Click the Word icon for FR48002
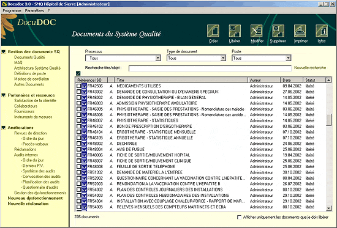 [x=84, y=144]
